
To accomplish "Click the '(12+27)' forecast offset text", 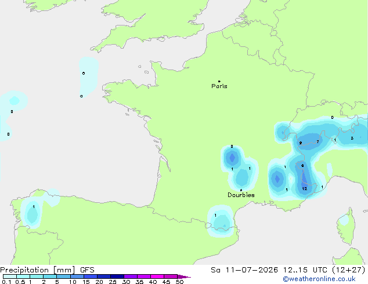I will point(349,270).
